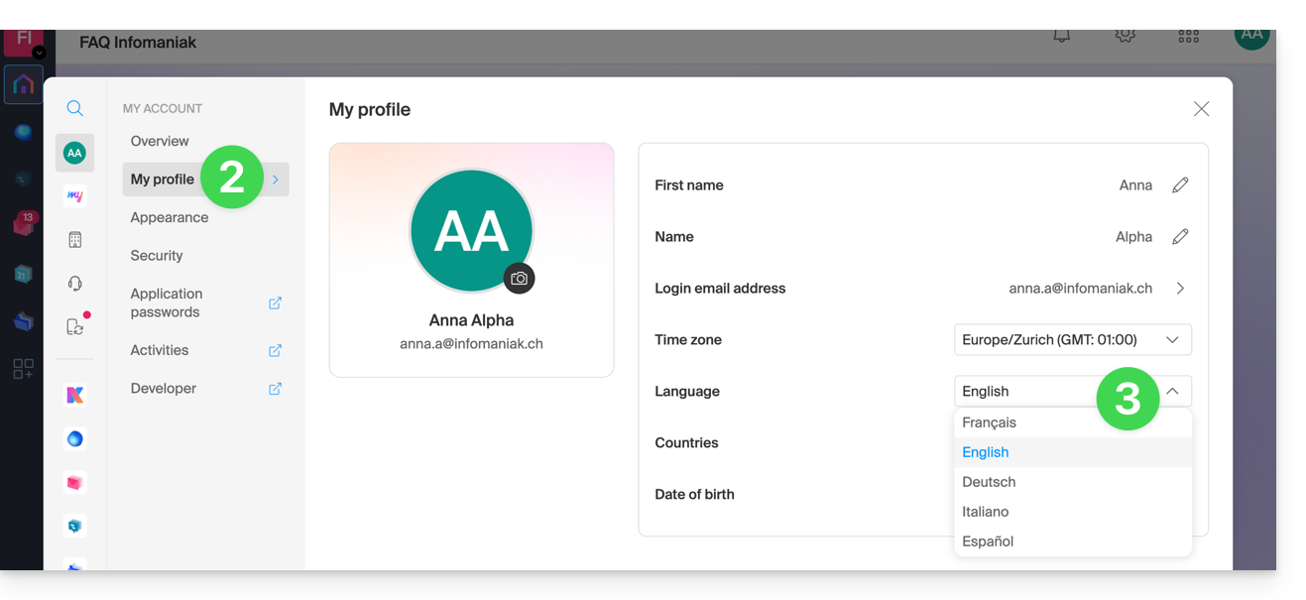Click the search magnifier icon in sidebar

tap(74, 108)
